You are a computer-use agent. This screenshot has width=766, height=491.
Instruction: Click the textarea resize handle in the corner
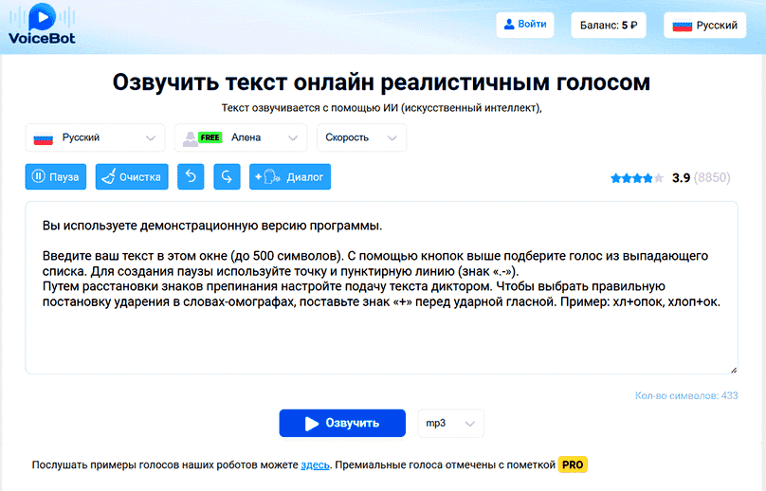733,369
